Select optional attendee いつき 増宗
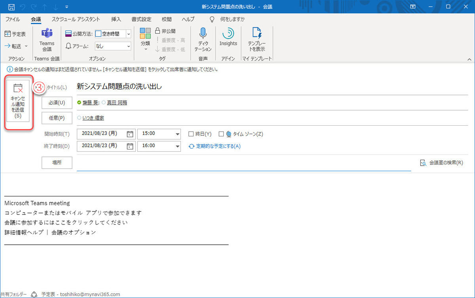Image resolution: width=475 pixels, height=298 pixels. [93, 118]
